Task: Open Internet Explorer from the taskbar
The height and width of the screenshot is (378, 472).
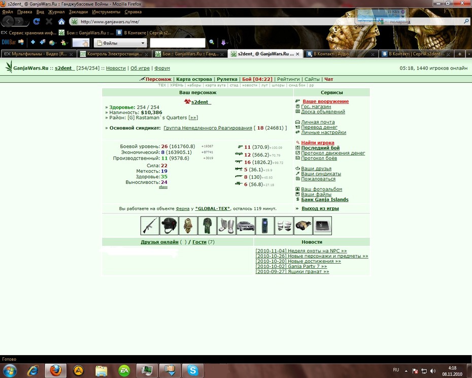Action: click(x=33, y=370)
